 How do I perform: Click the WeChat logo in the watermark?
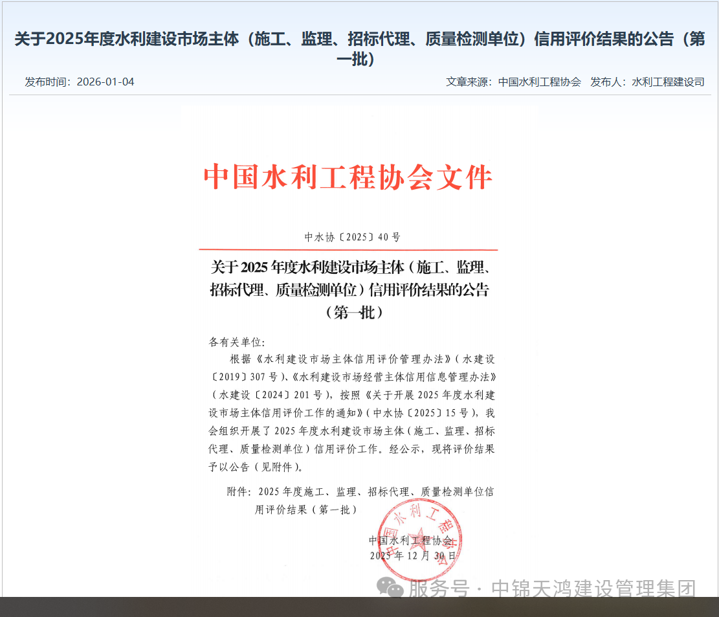391,589
